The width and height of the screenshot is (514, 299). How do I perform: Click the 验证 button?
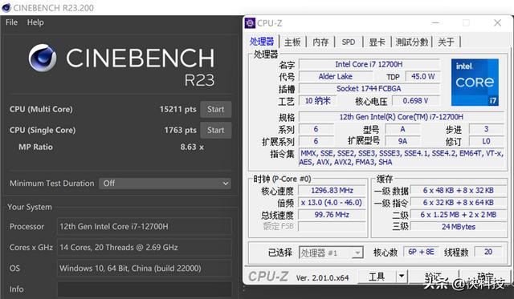click(434, 277)
